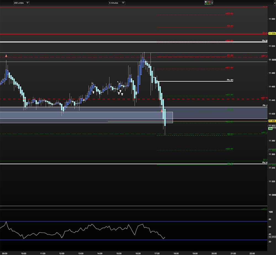Click the rightmost white up arrow near 15:10
This screenshot has height=255, width=276.
pyautogui.click(x=122, y=94)
